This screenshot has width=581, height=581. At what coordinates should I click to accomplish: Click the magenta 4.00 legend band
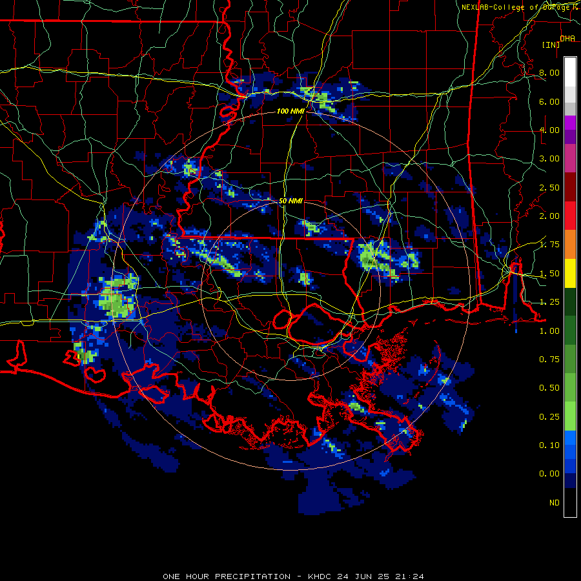(x=570, y=123)
